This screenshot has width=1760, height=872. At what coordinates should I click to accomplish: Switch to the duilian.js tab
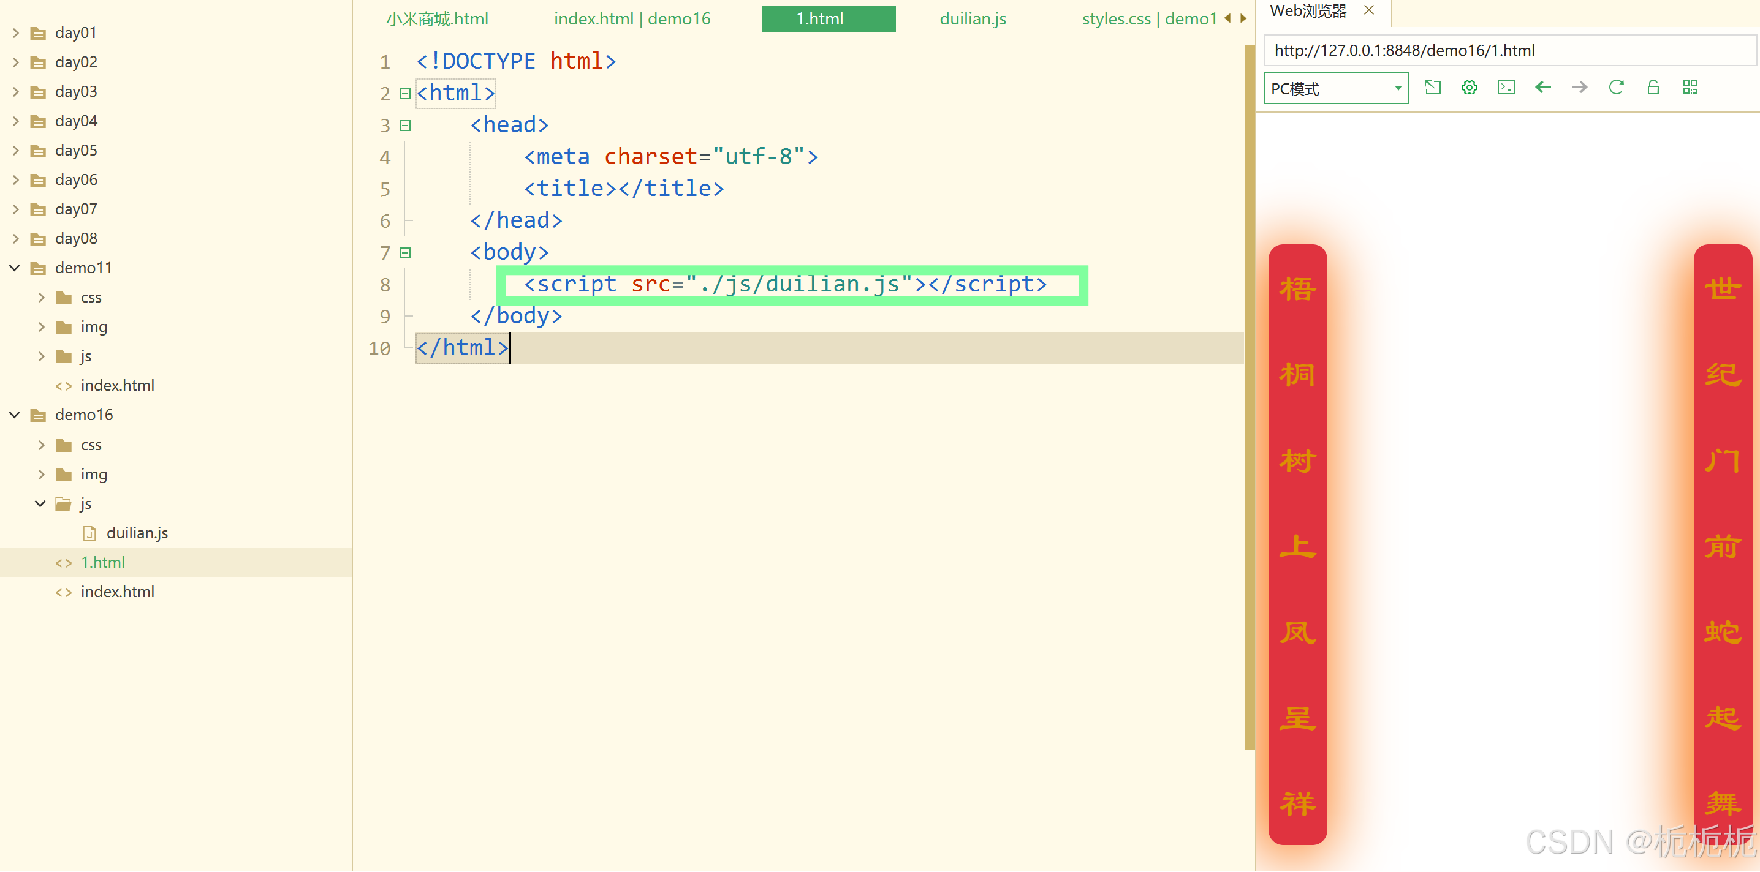[x=973, y=19]
